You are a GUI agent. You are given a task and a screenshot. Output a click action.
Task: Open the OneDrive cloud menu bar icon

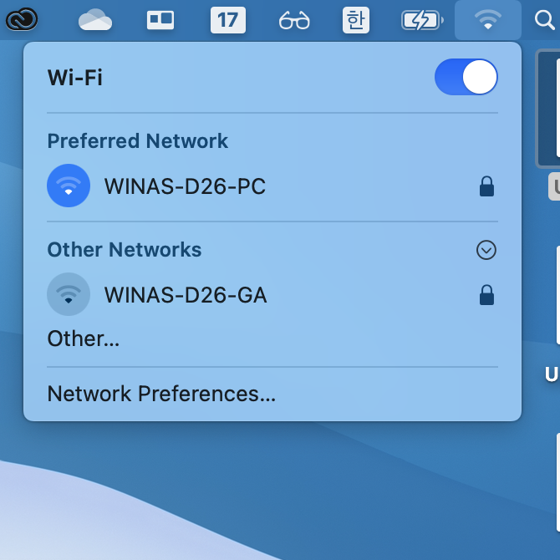coord(95,20)
